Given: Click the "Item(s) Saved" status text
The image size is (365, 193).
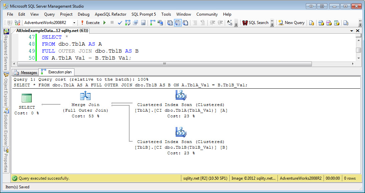Looking at the screenshot, I should point(17,187).
